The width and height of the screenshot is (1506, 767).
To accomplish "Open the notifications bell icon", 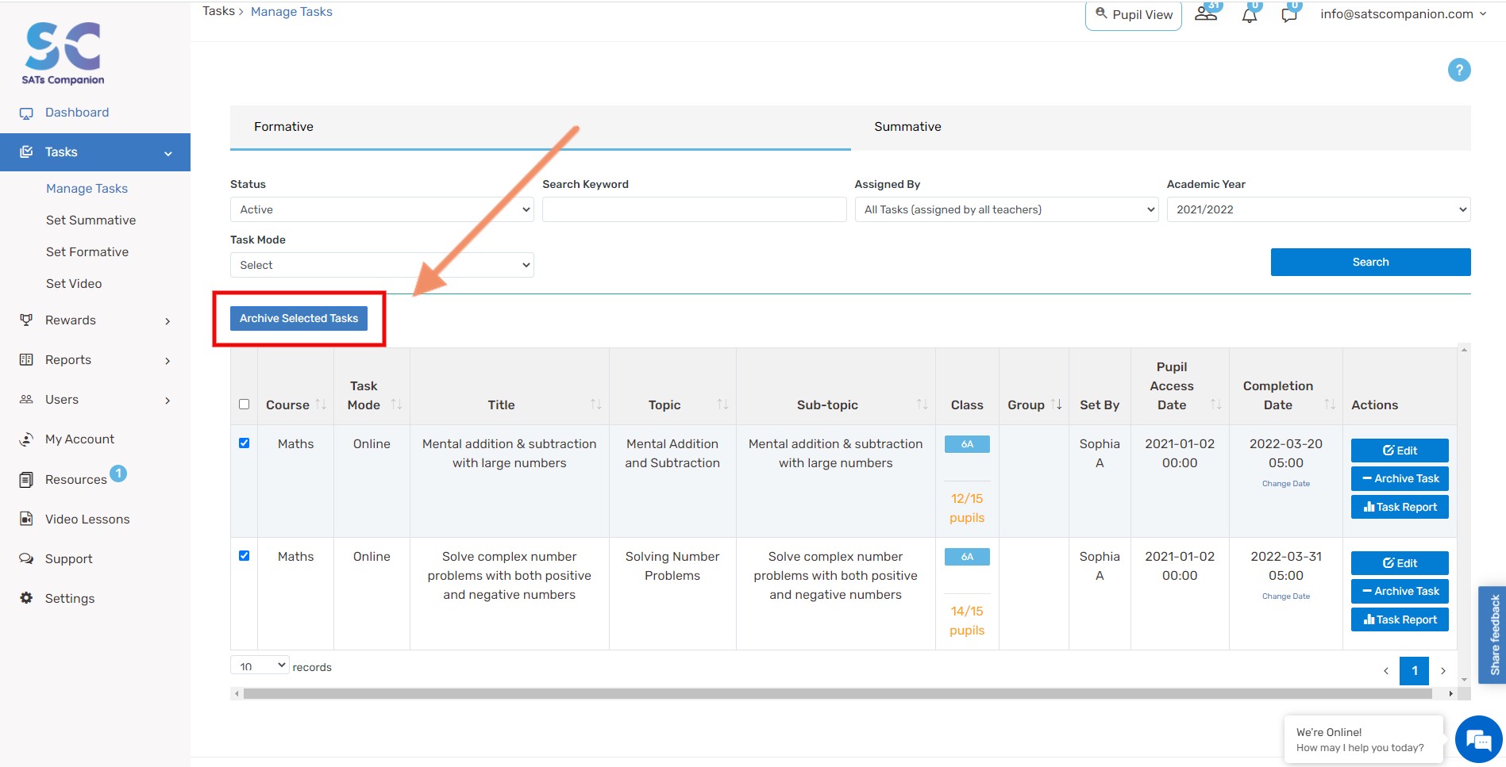I will [1250, 14].
